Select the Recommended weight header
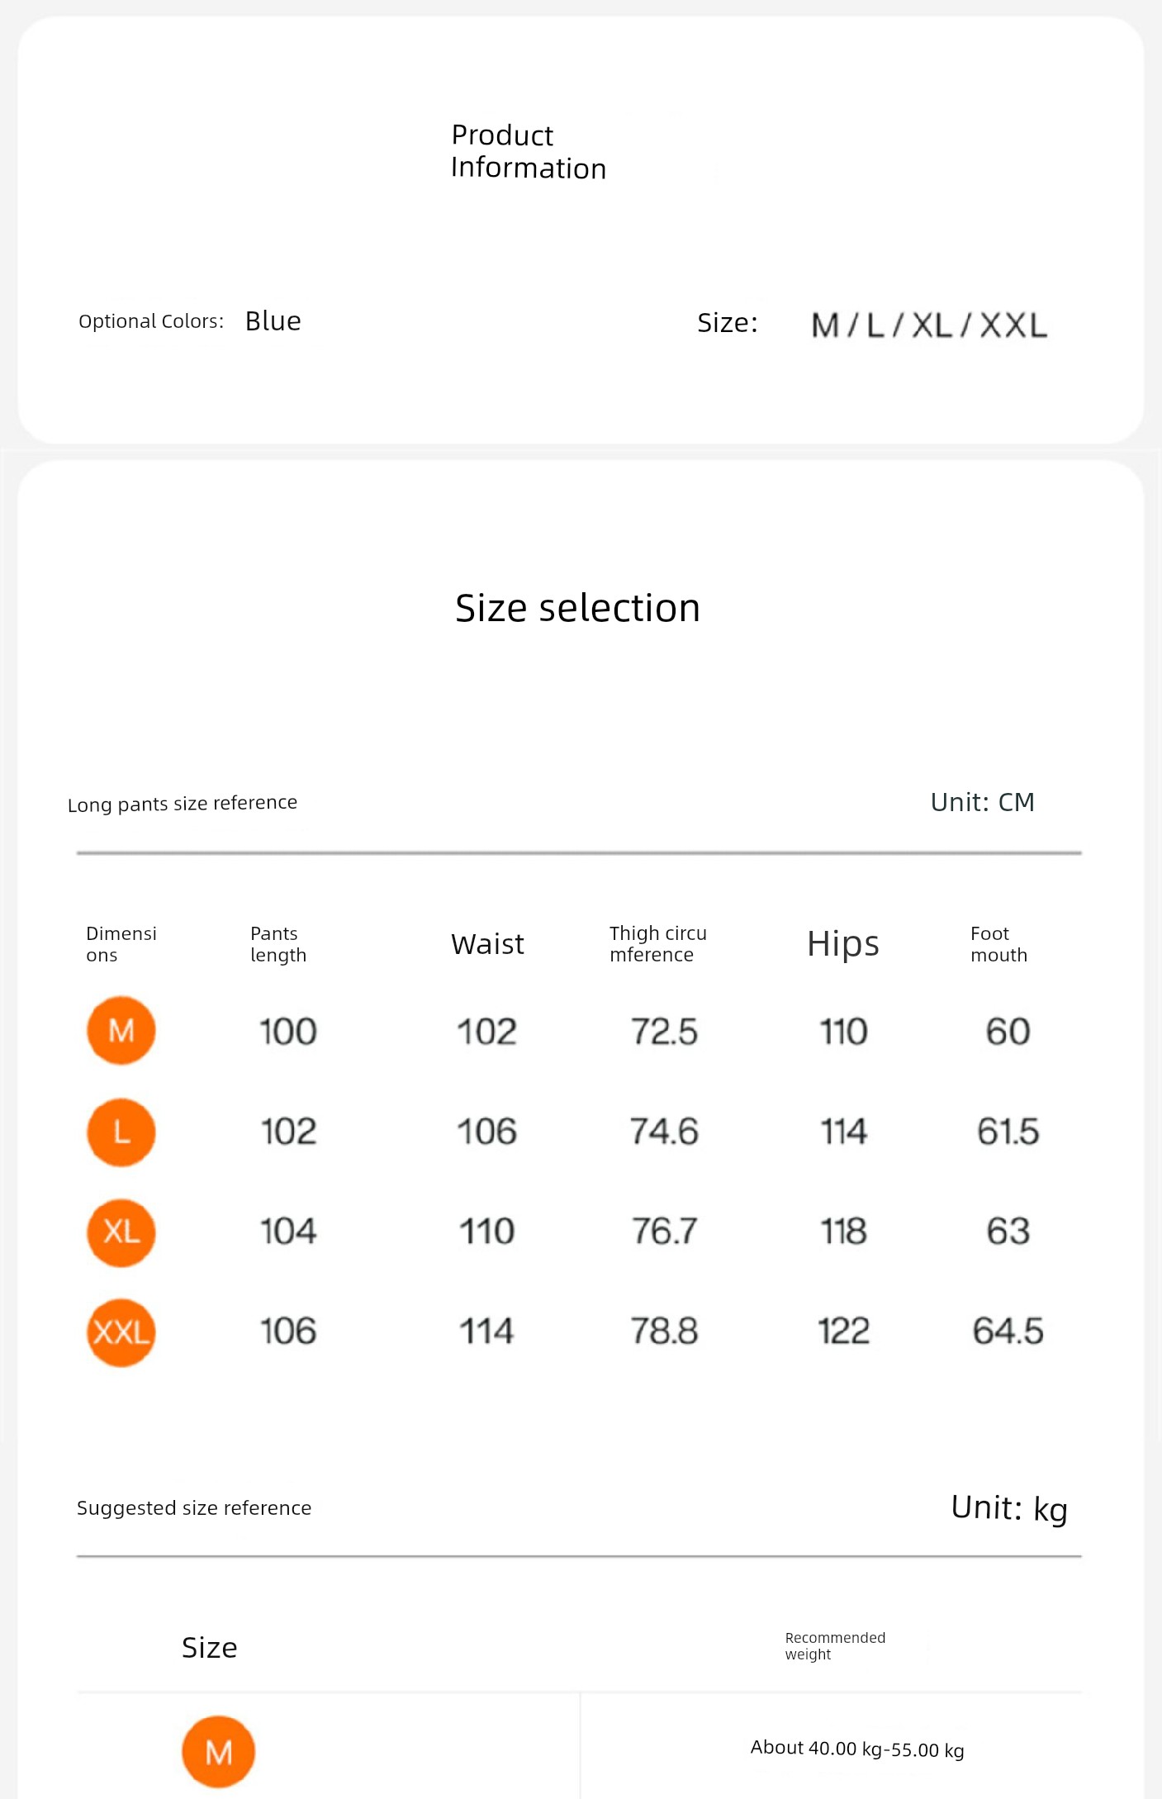Screen dimensions: 1162x1799 tap(835, 1645)
